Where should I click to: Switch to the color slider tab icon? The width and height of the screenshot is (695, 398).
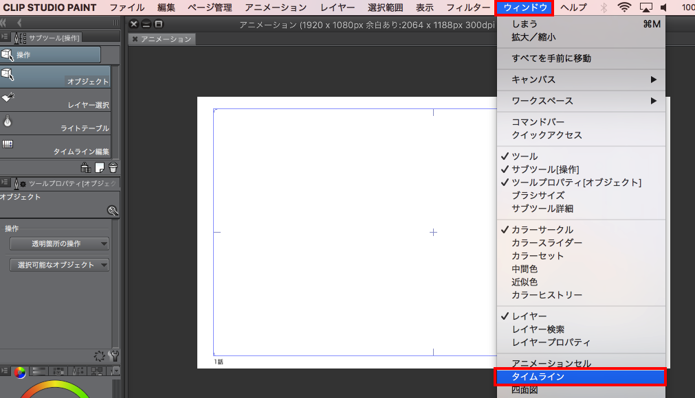click(x=39, y=371)
